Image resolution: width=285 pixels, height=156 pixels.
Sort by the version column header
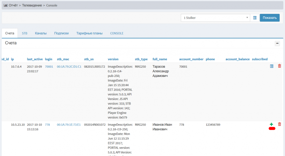(113, 59)
